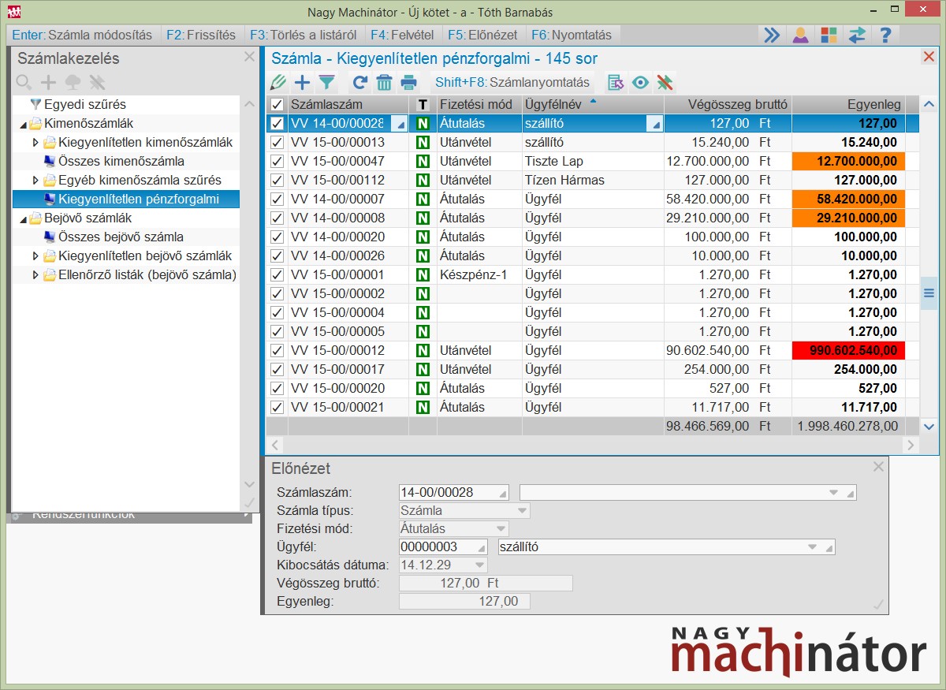Click the orange 12.700.000,00 balance cell

point(848,162)
